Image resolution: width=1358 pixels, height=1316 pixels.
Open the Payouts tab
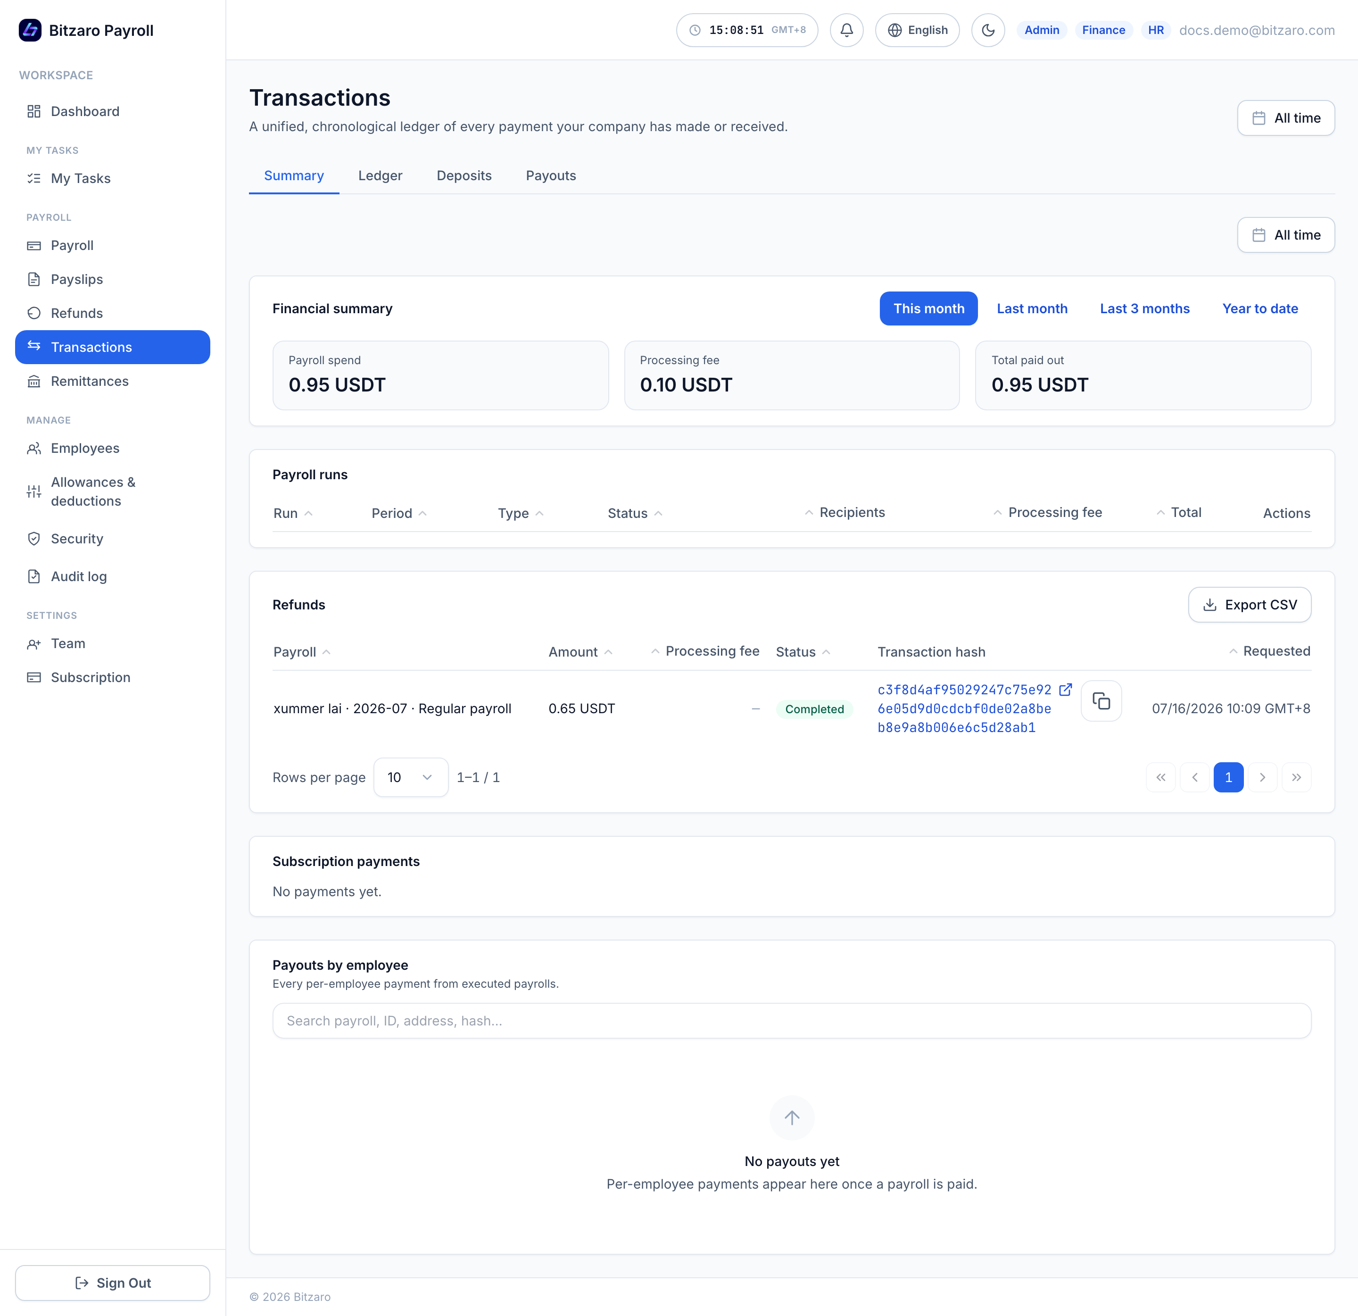tap(551, 175)
